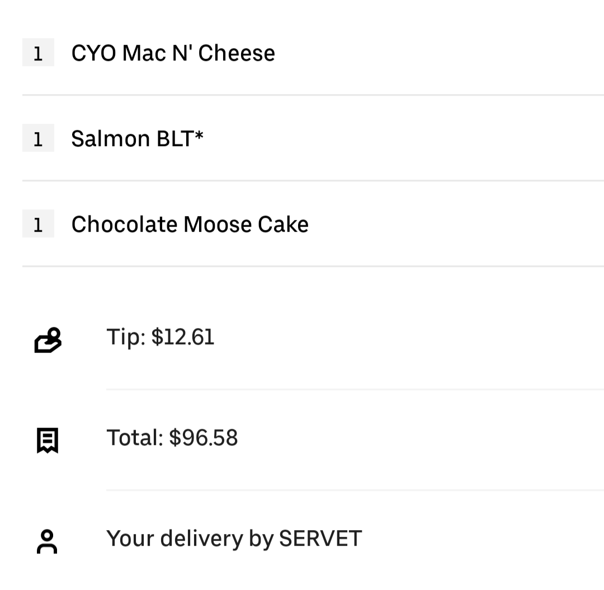Click the "Tip:" label
Viewport: 604px width, 590px height.
click(126, 337)
